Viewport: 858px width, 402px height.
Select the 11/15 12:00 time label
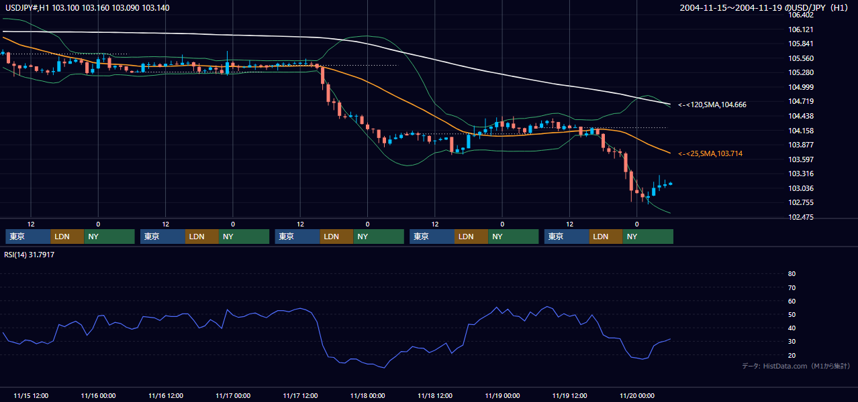pyautogui.click(x=31, y=395)
